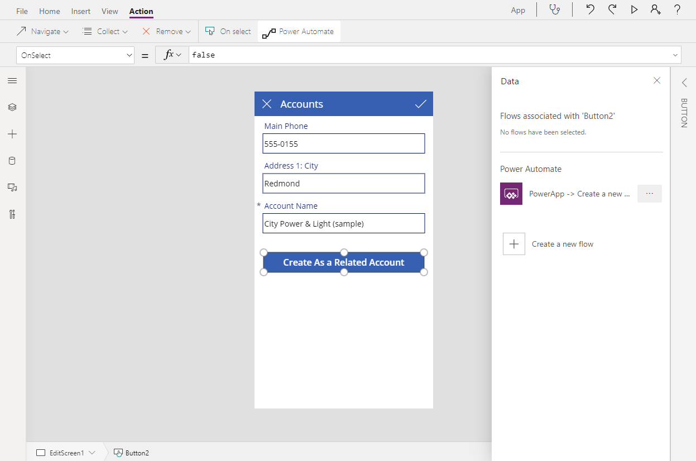Click the Account Name input field
This screenshot has height=461, width=696.
point(344,223)
